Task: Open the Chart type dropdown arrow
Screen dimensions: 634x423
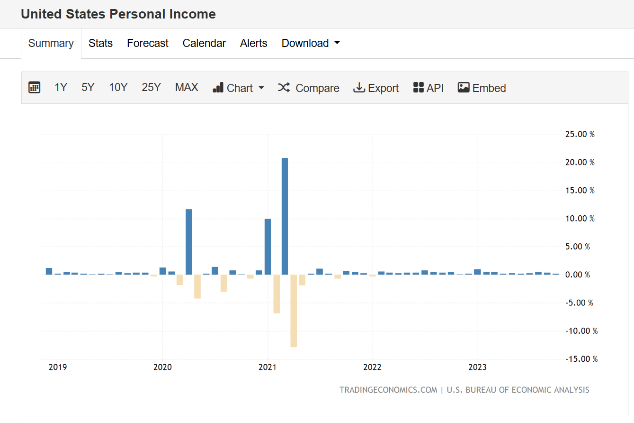Action: click(261, 88)
